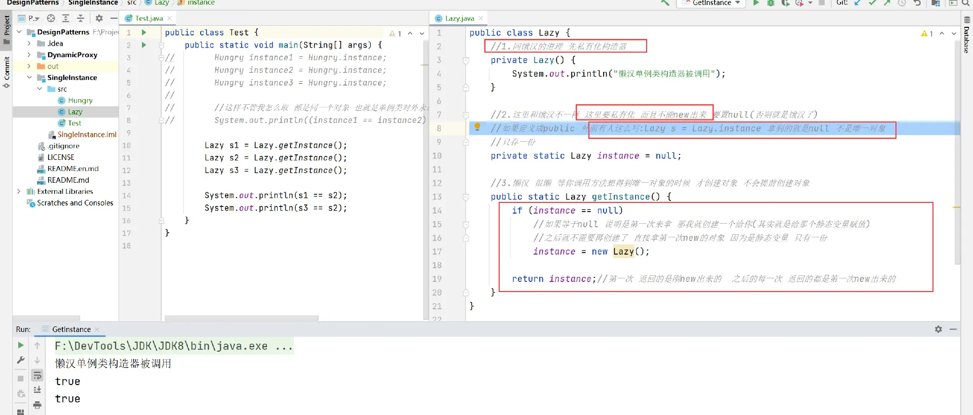The image size is (973, 415).
Task: Select opened file locator icon in Project panel
Action: (51, 18)
